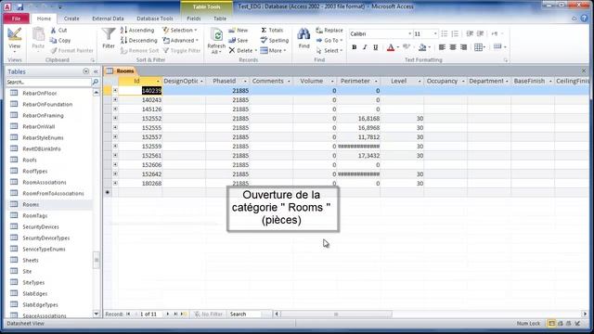This screenshot has height=334, width=594.
Task: Align text right
Action: click(464, 47)
